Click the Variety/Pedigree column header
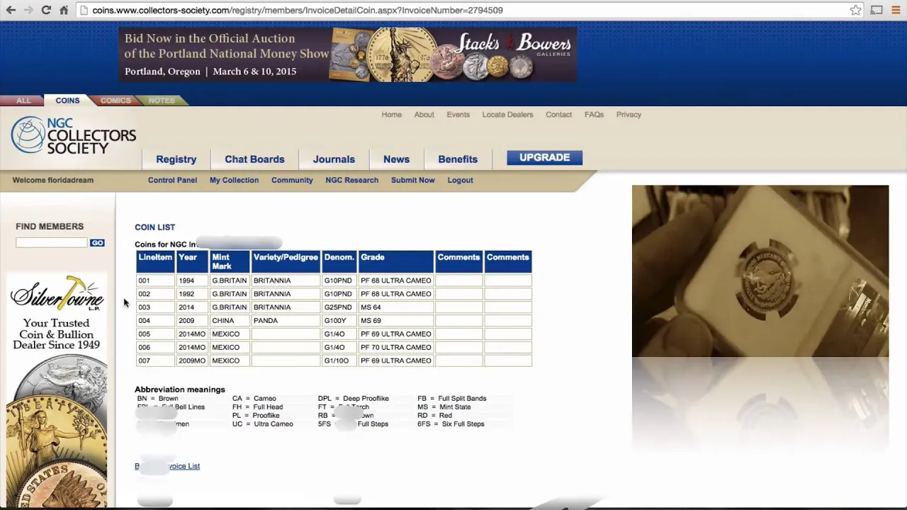Viewport: 907px width, 510px height. tap(286, 261)
